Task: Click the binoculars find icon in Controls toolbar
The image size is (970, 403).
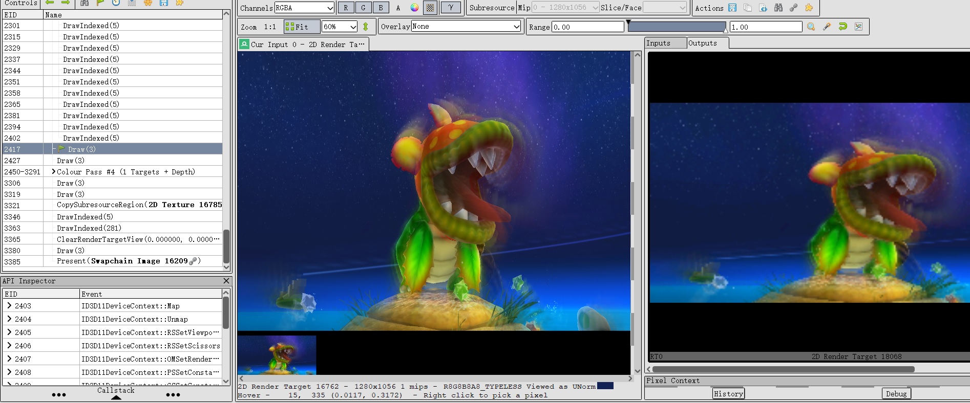Action: [x=85, y=3]
